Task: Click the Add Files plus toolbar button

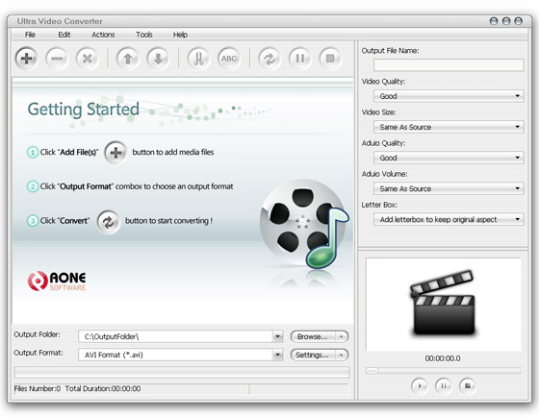Action: [27, 59]
